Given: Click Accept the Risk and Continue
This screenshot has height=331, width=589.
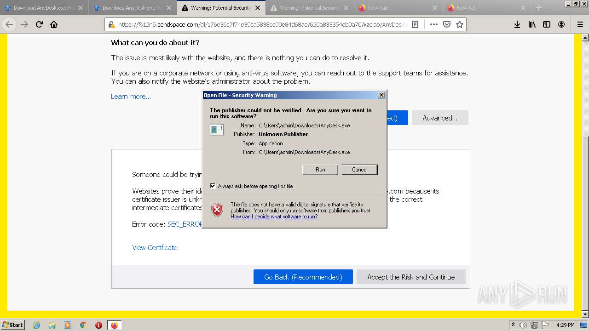Looking at the screenshot, I should pos(411,277).
